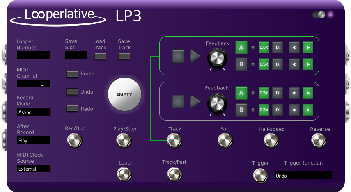This screenshot has height=192, width=351.
Task: Select part B on track 1
Action: (241, 64)
